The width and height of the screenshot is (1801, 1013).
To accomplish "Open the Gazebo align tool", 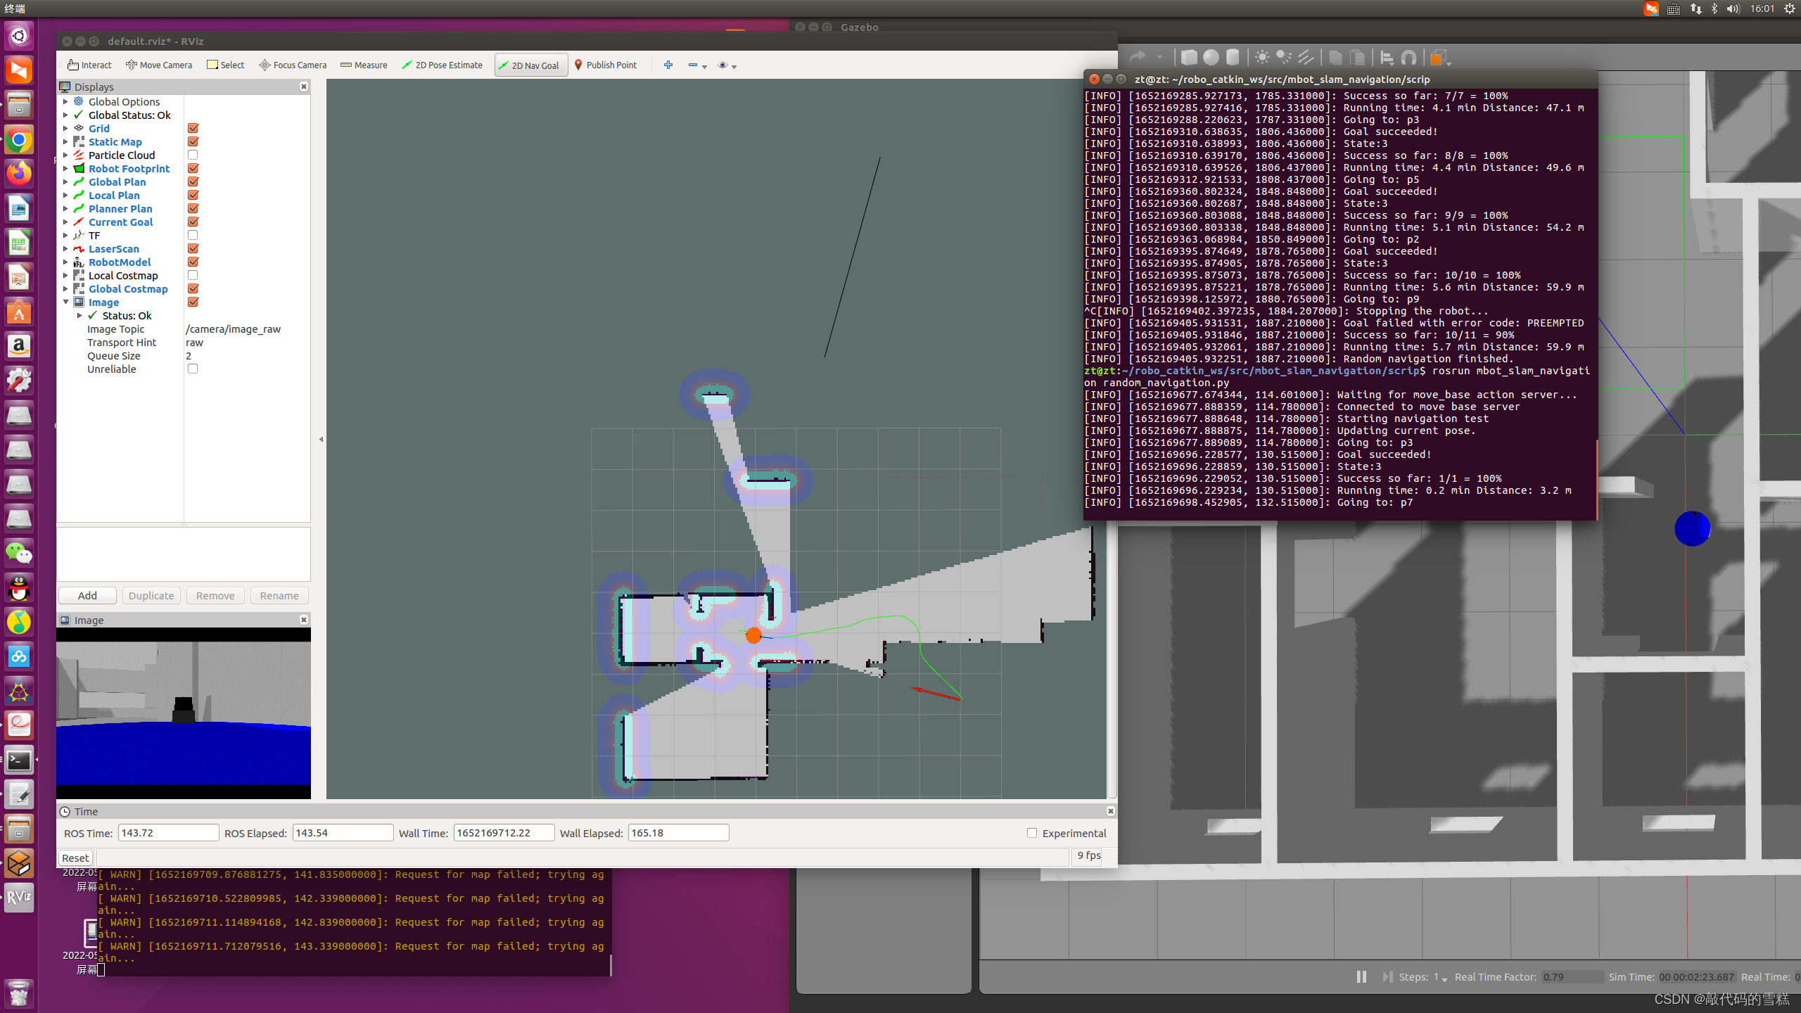I will 1387,58.
